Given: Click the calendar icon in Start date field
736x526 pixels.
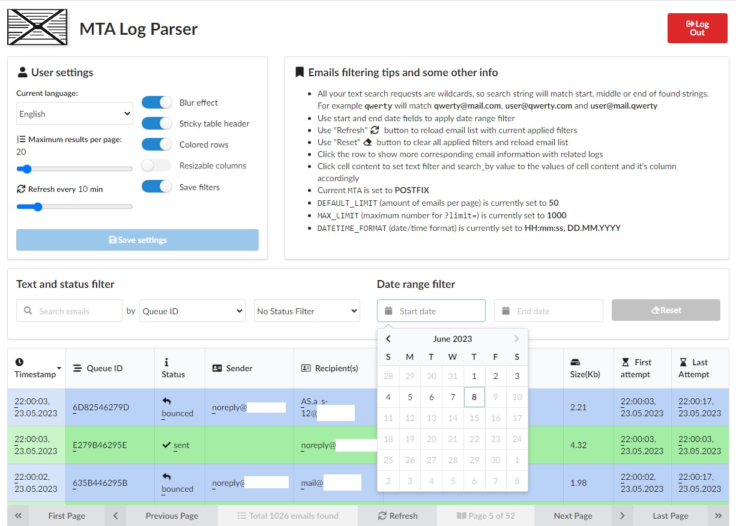Looking at the screenshot, I should pyautogui.click(x=388, y=311).
